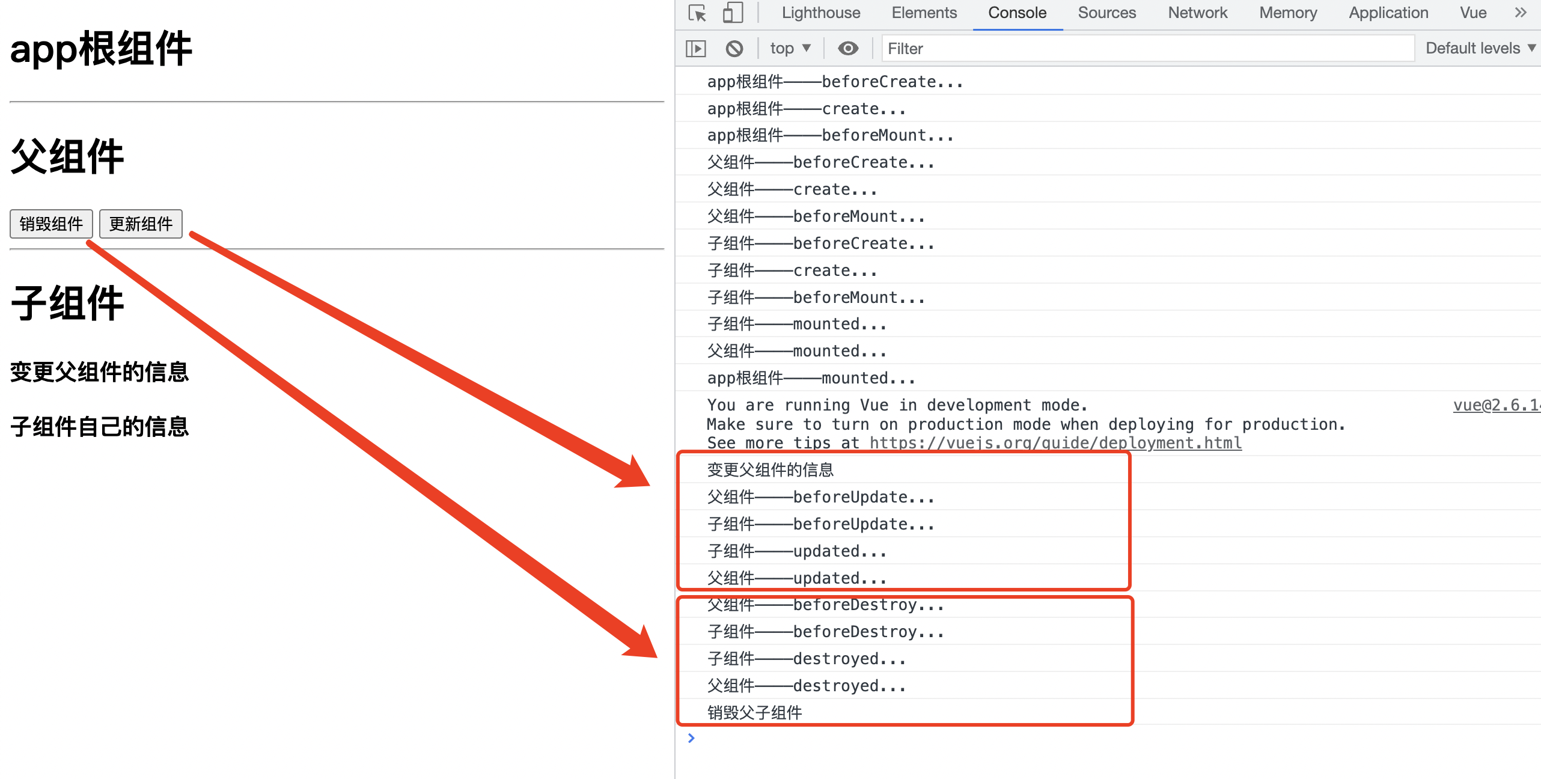The width and height of the screenshot is (1541, 779).
Task: Switch to the Elements tab
Action: [x=924, y=13]
